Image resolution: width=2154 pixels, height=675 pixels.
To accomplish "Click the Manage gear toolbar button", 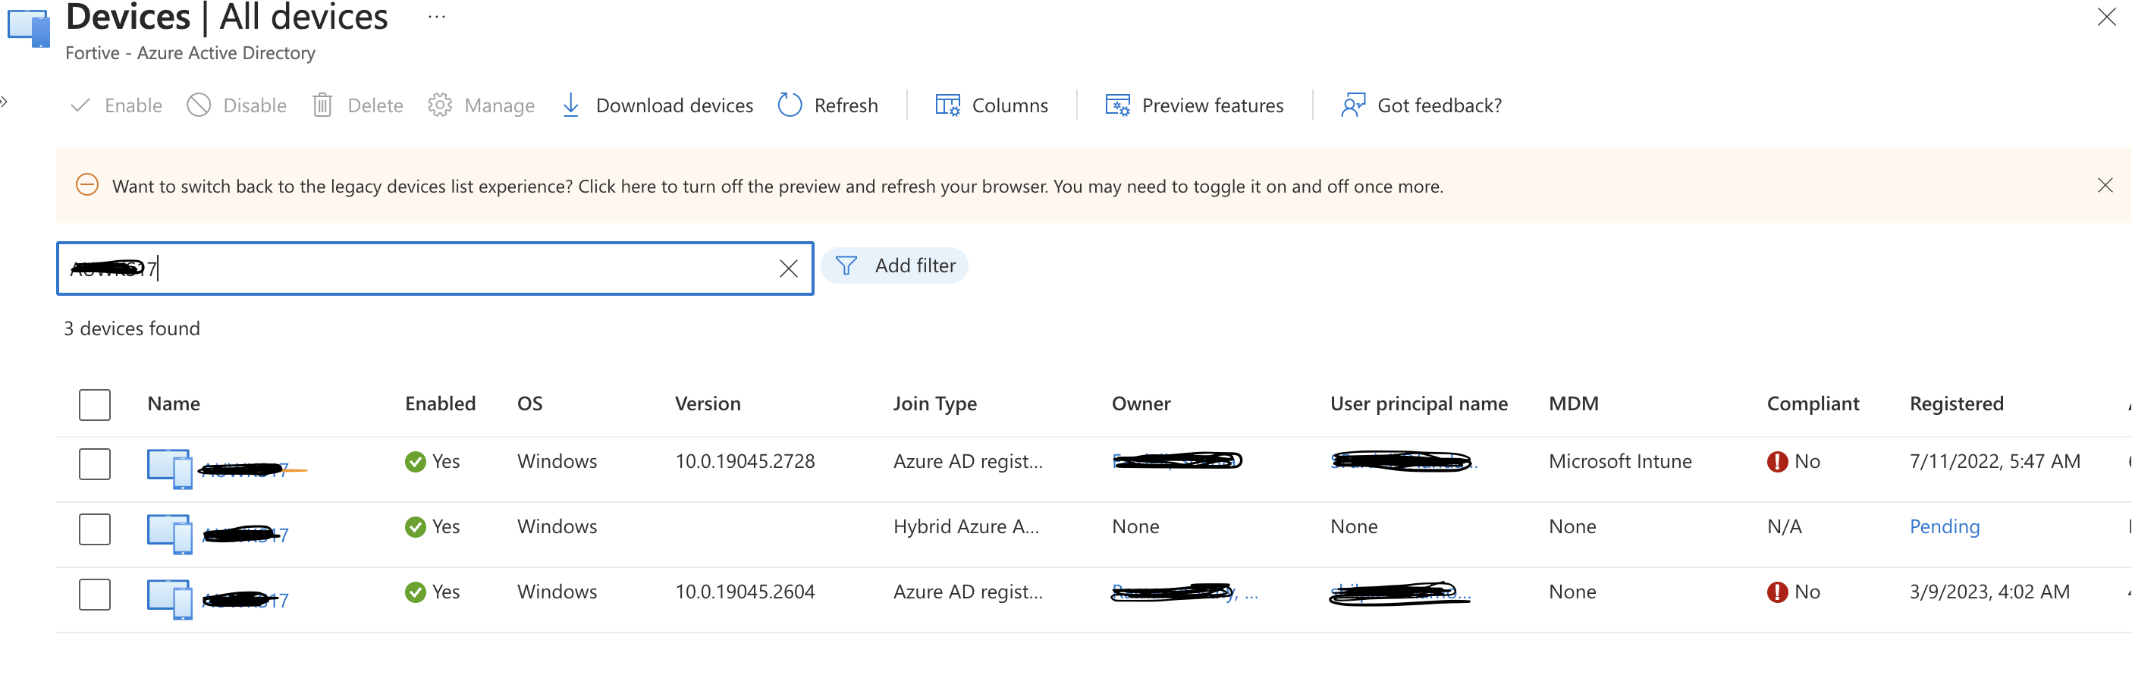I will coord(482,105).
